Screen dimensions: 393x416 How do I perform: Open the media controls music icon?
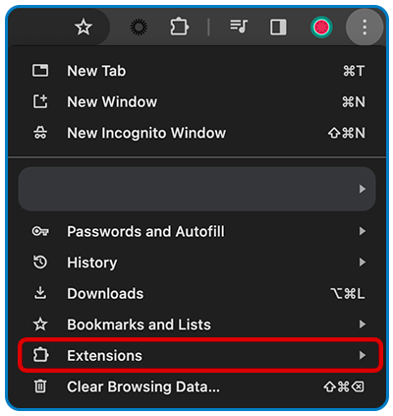239,27
